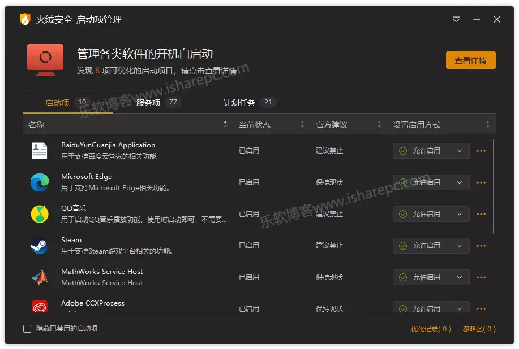
Task: Expand 允许启用 dropdown for MathWorks Service Host
Action: (431, 277)
